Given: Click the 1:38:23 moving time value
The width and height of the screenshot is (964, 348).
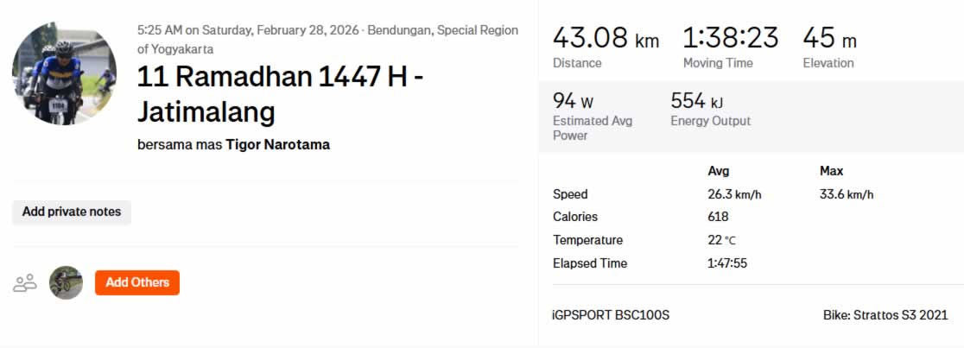Looking at the screenshot, I should point(730,39).
